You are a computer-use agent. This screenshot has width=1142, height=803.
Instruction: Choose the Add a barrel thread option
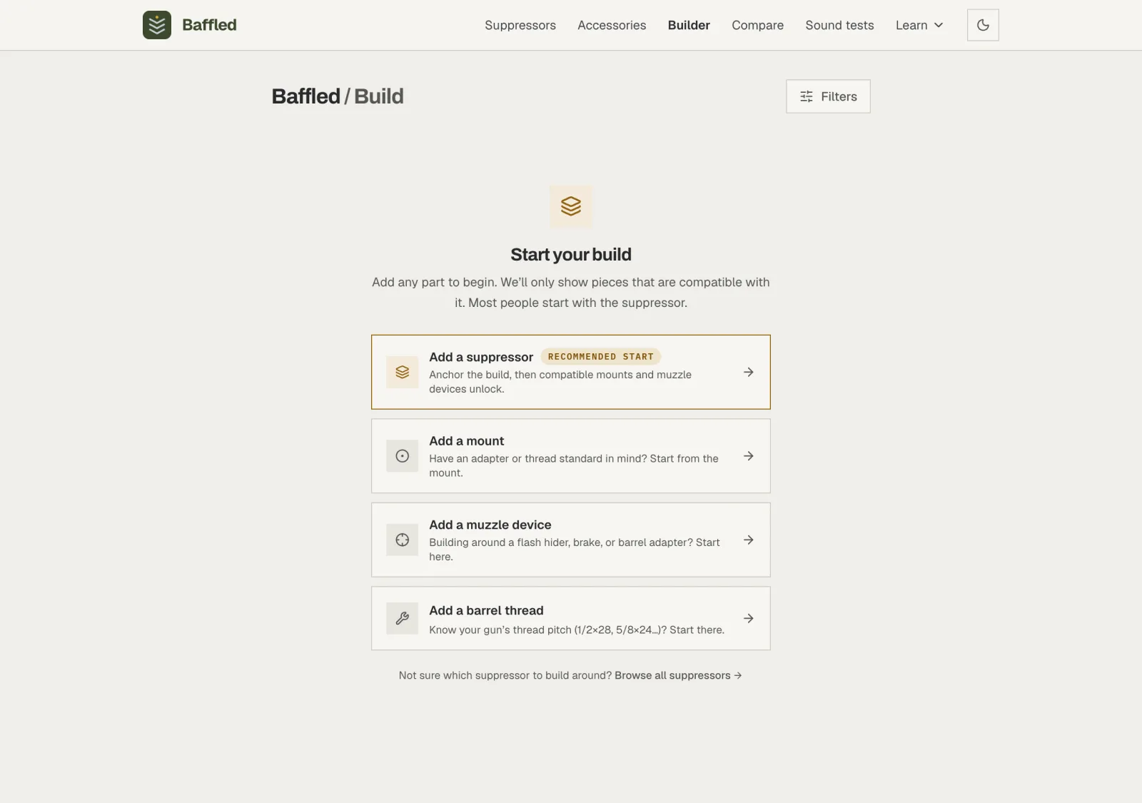tap(571, 618)
